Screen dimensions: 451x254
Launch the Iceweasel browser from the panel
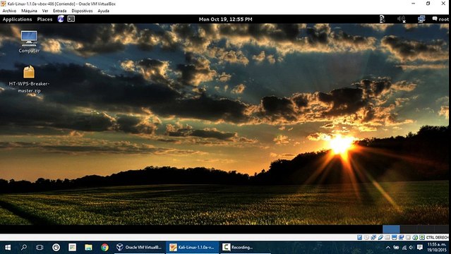coord(61,19)
